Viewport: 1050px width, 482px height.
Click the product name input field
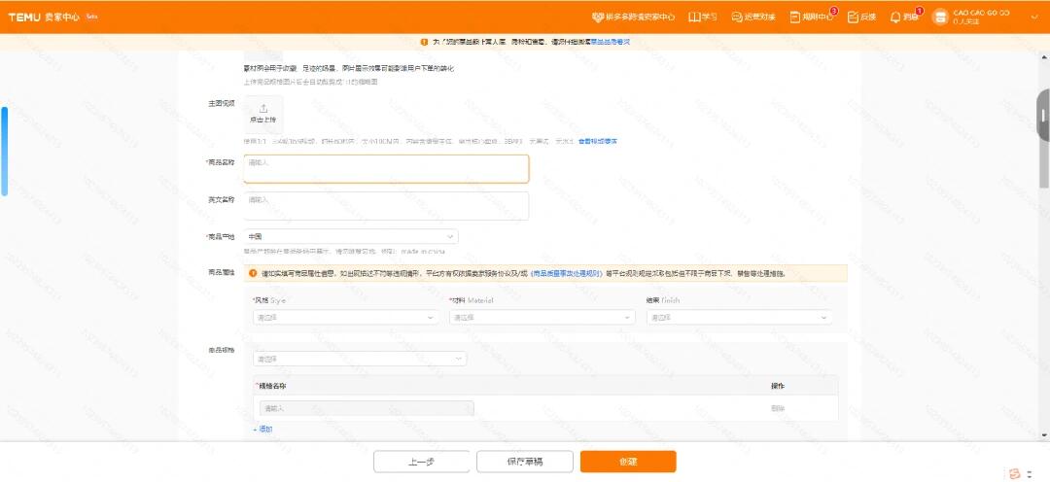coord(386,169)
